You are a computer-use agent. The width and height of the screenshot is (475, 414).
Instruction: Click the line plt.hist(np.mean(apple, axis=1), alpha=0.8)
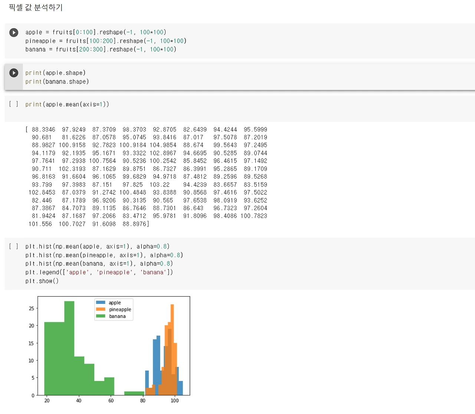coord(98,246)
